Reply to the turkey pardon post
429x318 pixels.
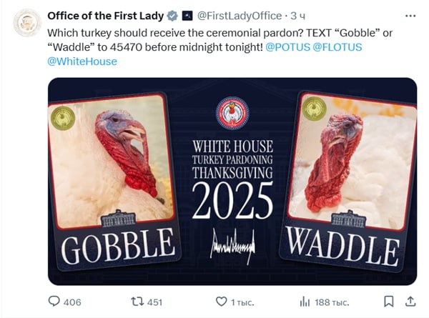click(54, 302)
